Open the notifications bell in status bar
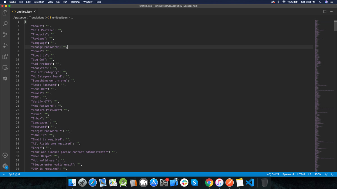Image resolution: width=337 pixels, height=189 pixels. [332, 174]
